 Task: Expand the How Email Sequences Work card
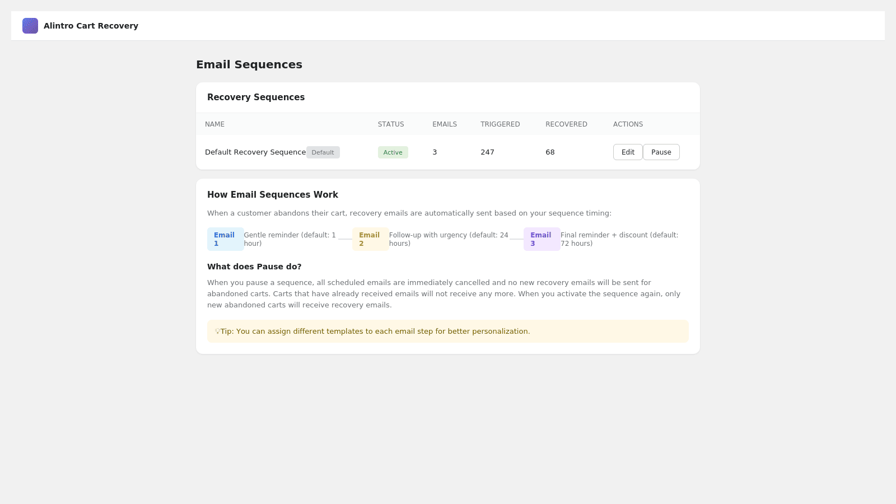[273, 194]
